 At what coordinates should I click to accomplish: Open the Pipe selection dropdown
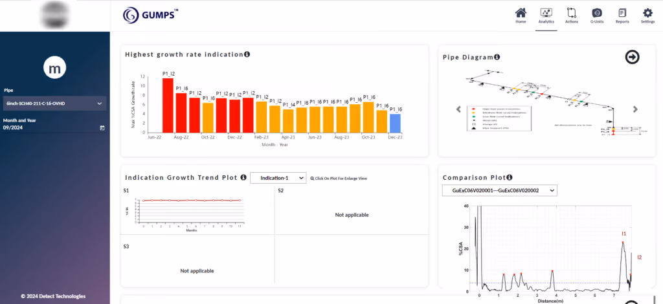point(54,103)
